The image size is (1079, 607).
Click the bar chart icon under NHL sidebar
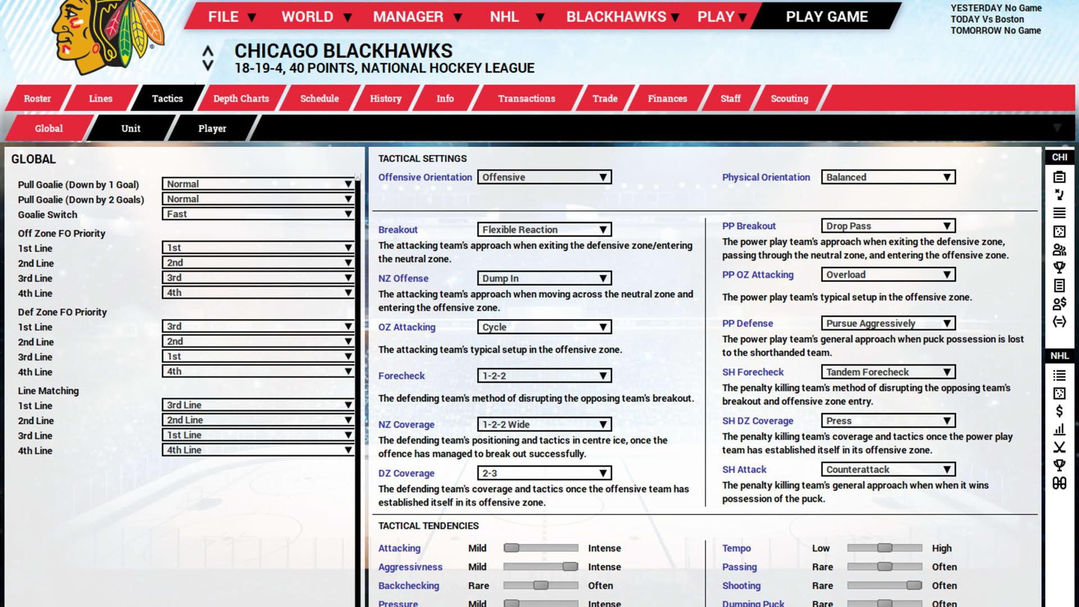pyautogui.click(x=1059, y=429)
